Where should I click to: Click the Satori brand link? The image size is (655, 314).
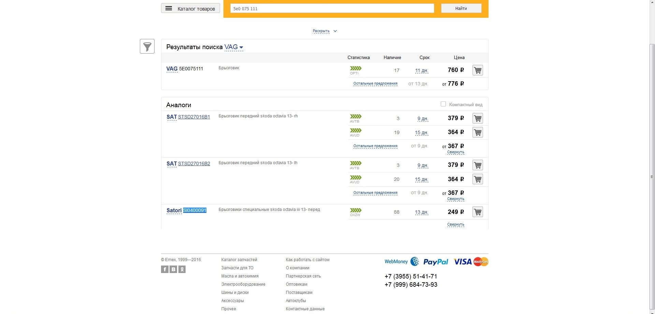(174, 210)
